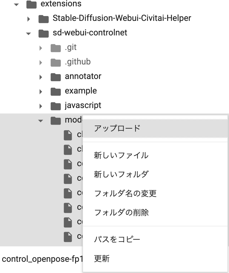Expand the javascript folder

click(41, 106)
